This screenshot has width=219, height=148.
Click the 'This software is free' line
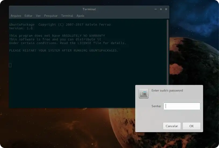coord(55,39)
